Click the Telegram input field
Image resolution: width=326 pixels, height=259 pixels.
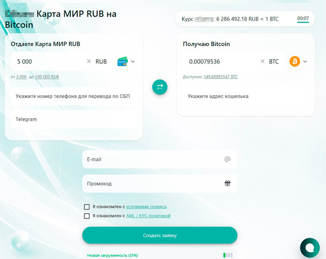74,119
